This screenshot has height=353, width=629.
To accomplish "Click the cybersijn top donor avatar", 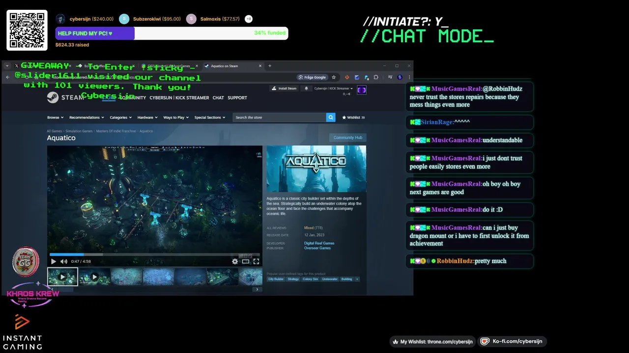I will pyautogui.click(x=60, y=19).
